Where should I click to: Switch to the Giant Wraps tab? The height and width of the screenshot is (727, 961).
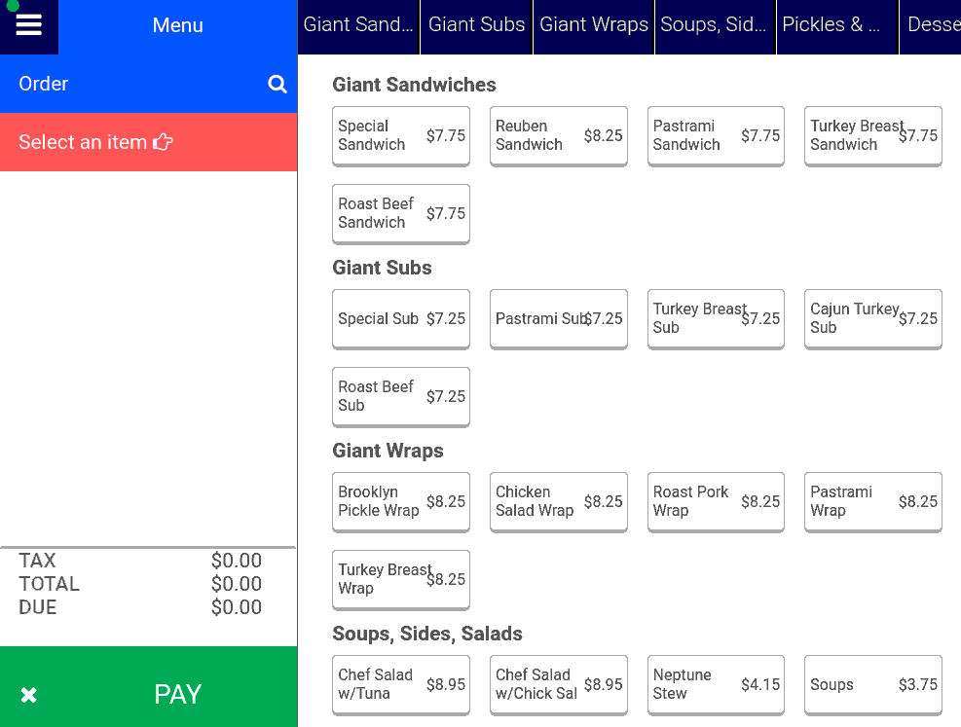(x=593, y=24)
